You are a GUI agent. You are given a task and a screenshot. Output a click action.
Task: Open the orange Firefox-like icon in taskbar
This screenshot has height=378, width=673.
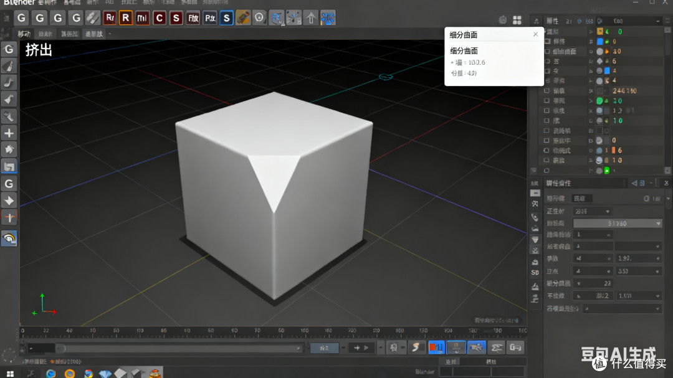click(70, 373)
